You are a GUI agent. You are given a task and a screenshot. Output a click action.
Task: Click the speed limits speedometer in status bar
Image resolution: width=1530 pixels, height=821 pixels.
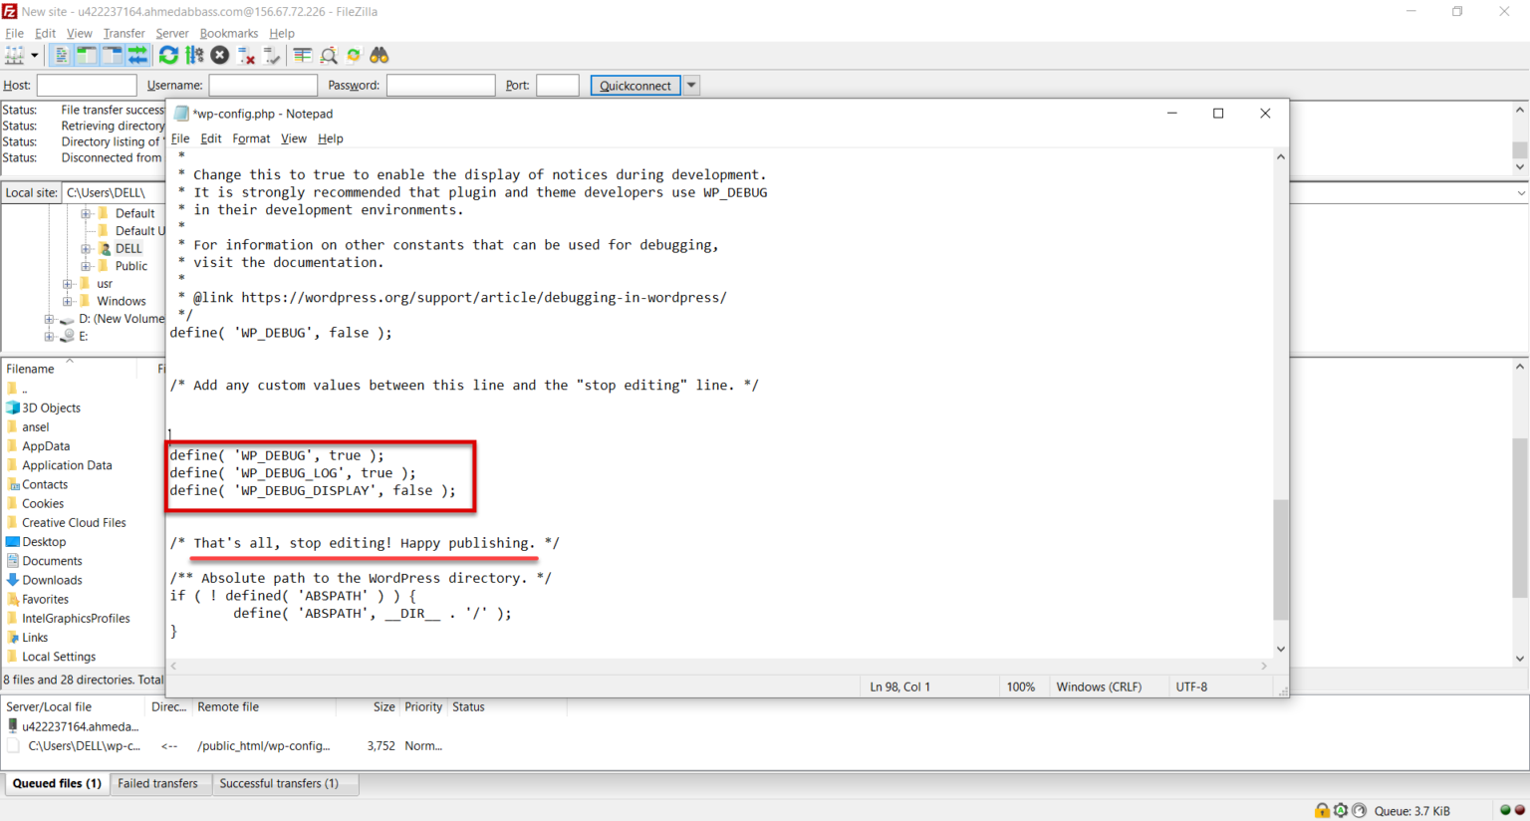point(1359,810)
